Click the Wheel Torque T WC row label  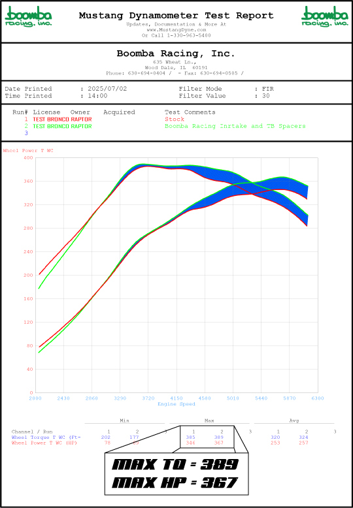pos(46,437)
